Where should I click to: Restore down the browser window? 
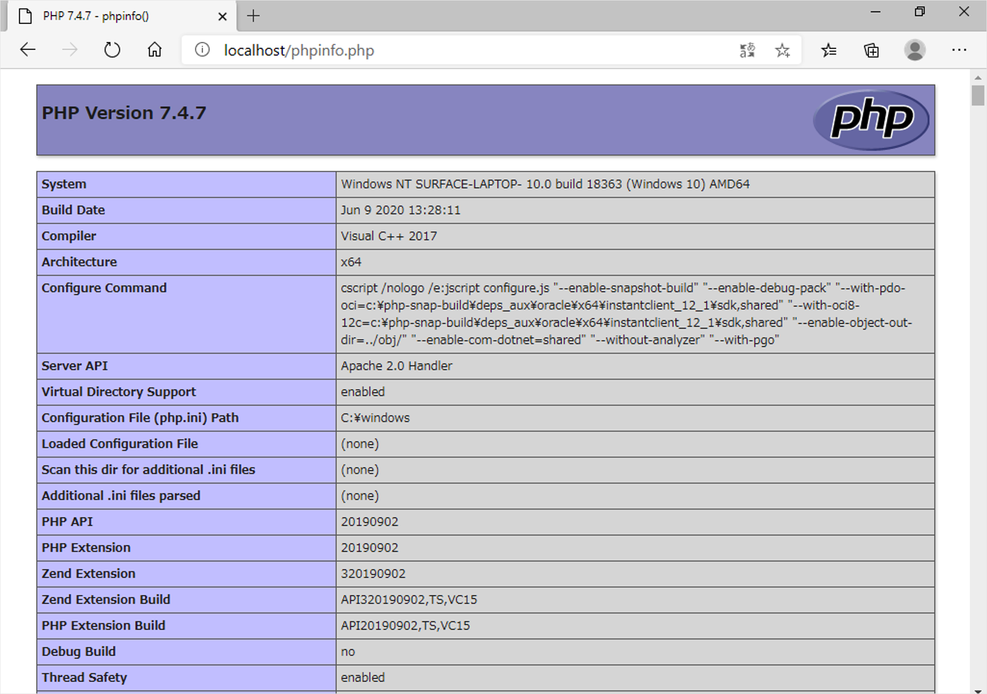coord(920,12)
